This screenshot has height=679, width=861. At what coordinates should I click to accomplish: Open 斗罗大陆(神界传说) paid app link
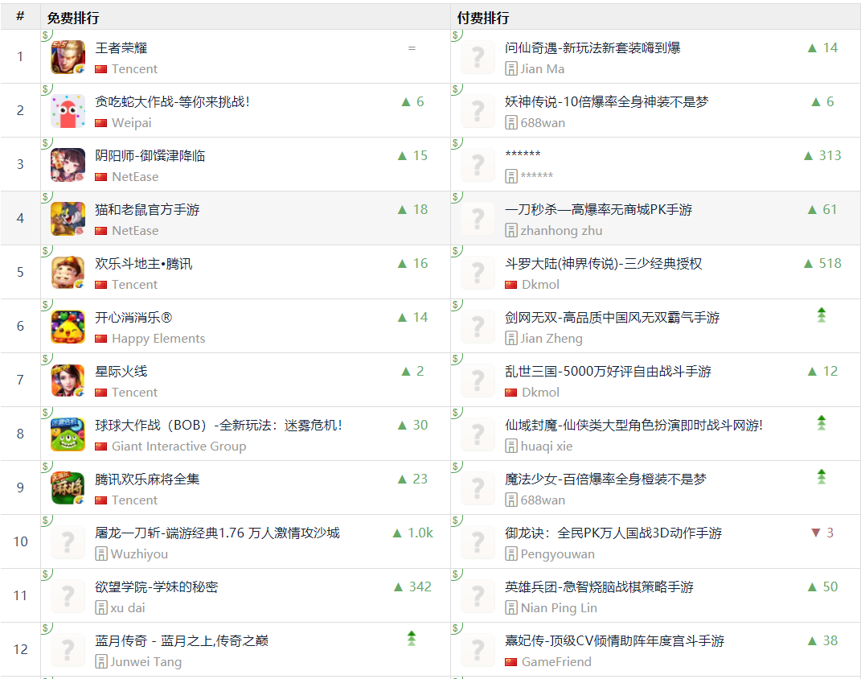tap(603, 264)
